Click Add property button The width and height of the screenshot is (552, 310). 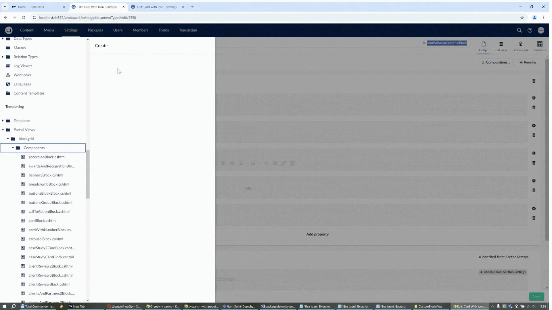318,234
